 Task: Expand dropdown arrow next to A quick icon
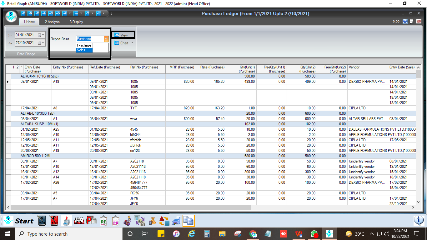(81, 13)
